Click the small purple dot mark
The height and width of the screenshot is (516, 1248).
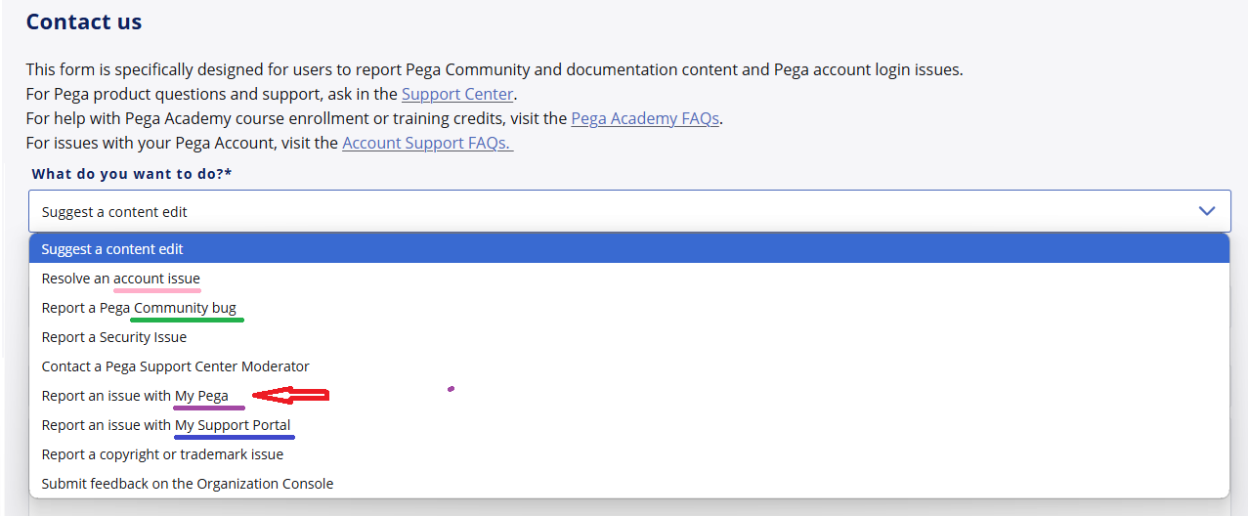pyautogui.click(x=451, y=389)
